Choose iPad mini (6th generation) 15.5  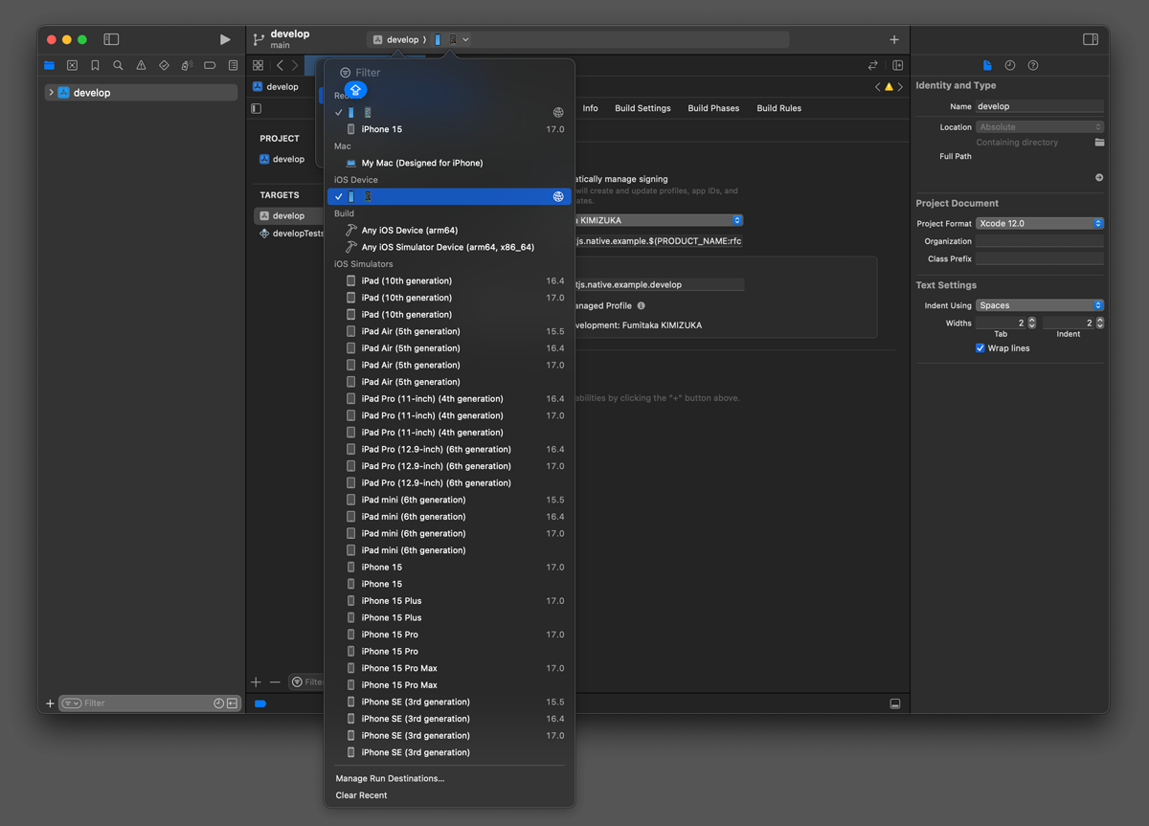[449, 500]
